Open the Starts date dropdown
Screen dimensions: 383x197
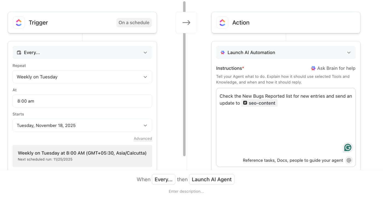pyautogui.click(x=82, y=125)
